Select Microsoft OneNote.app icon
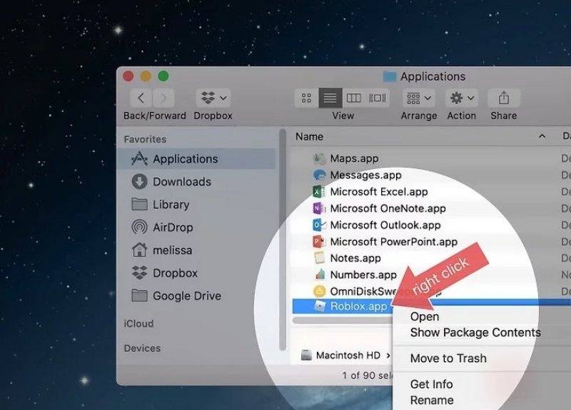The height and width of the screenshot is (410, 571). pos(319,208)
